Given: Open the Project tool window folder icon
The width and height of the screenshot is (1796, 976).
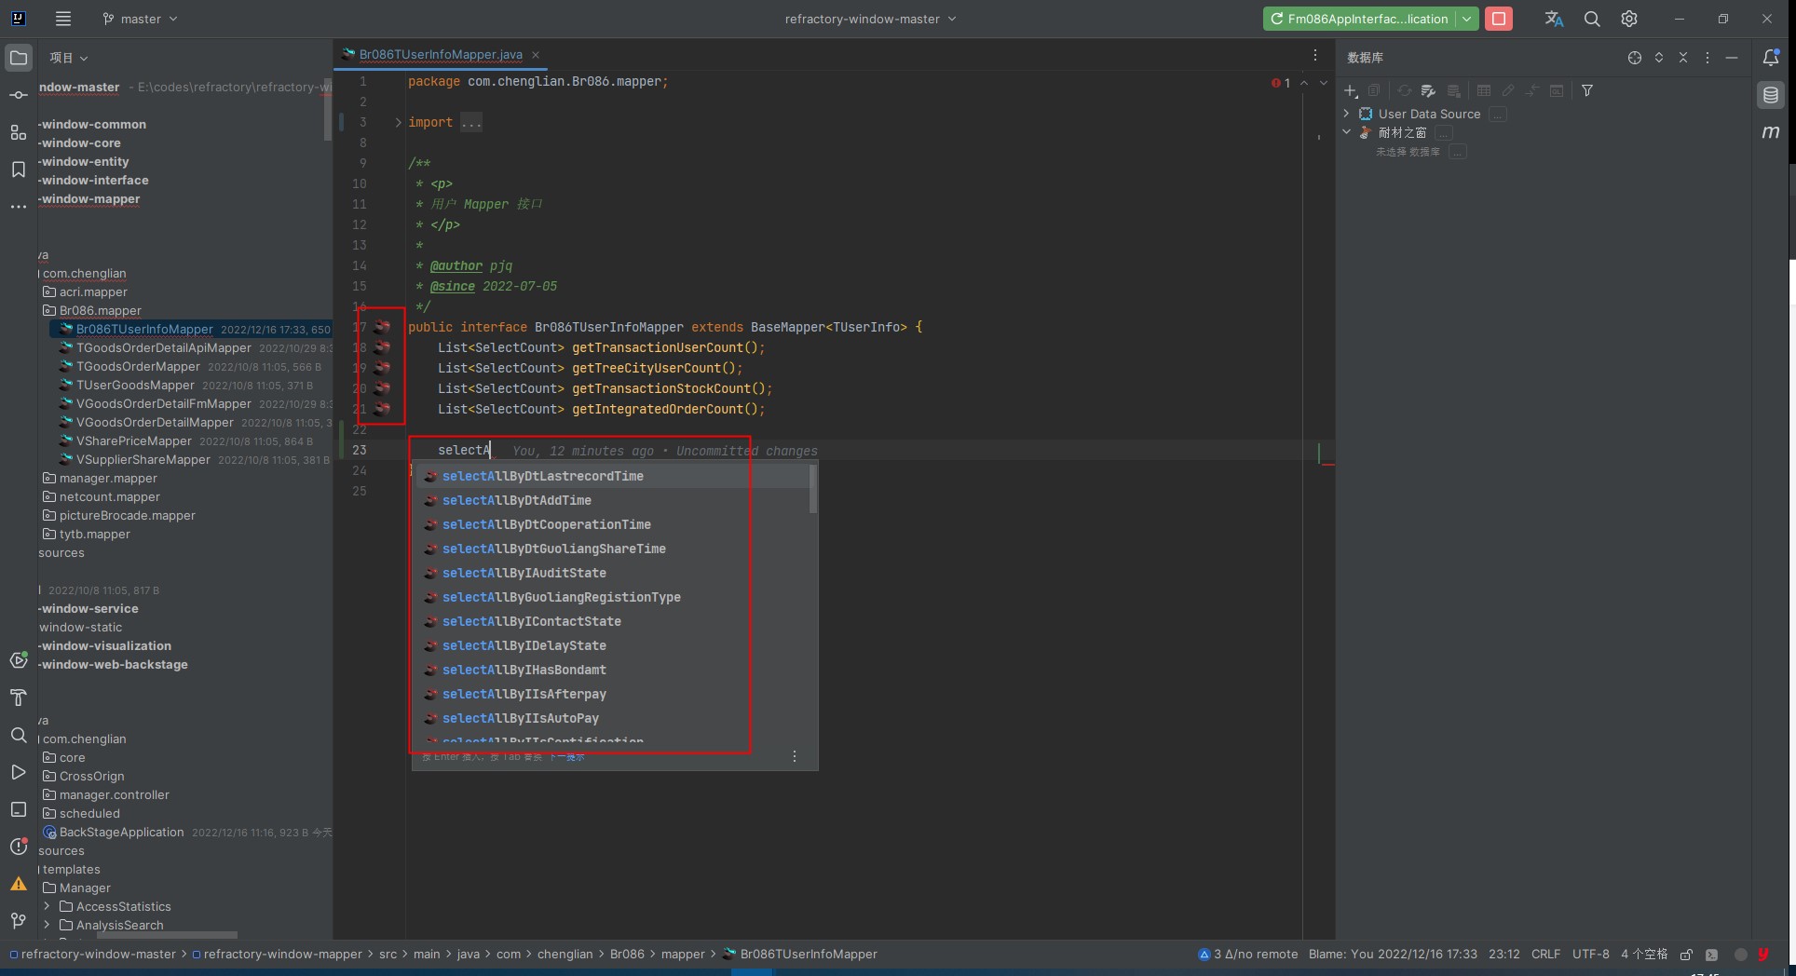Looking at the screenshot, I should point(19,58).
